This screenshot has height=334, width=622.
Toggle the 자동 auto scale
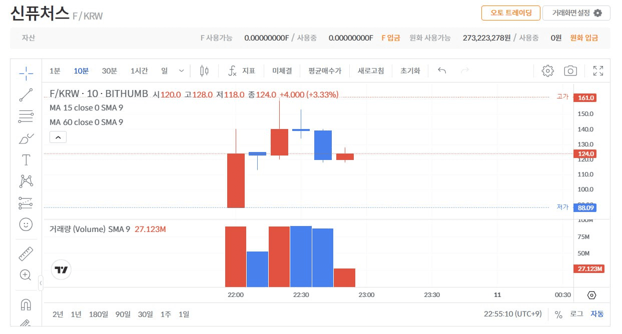point(597,314)
